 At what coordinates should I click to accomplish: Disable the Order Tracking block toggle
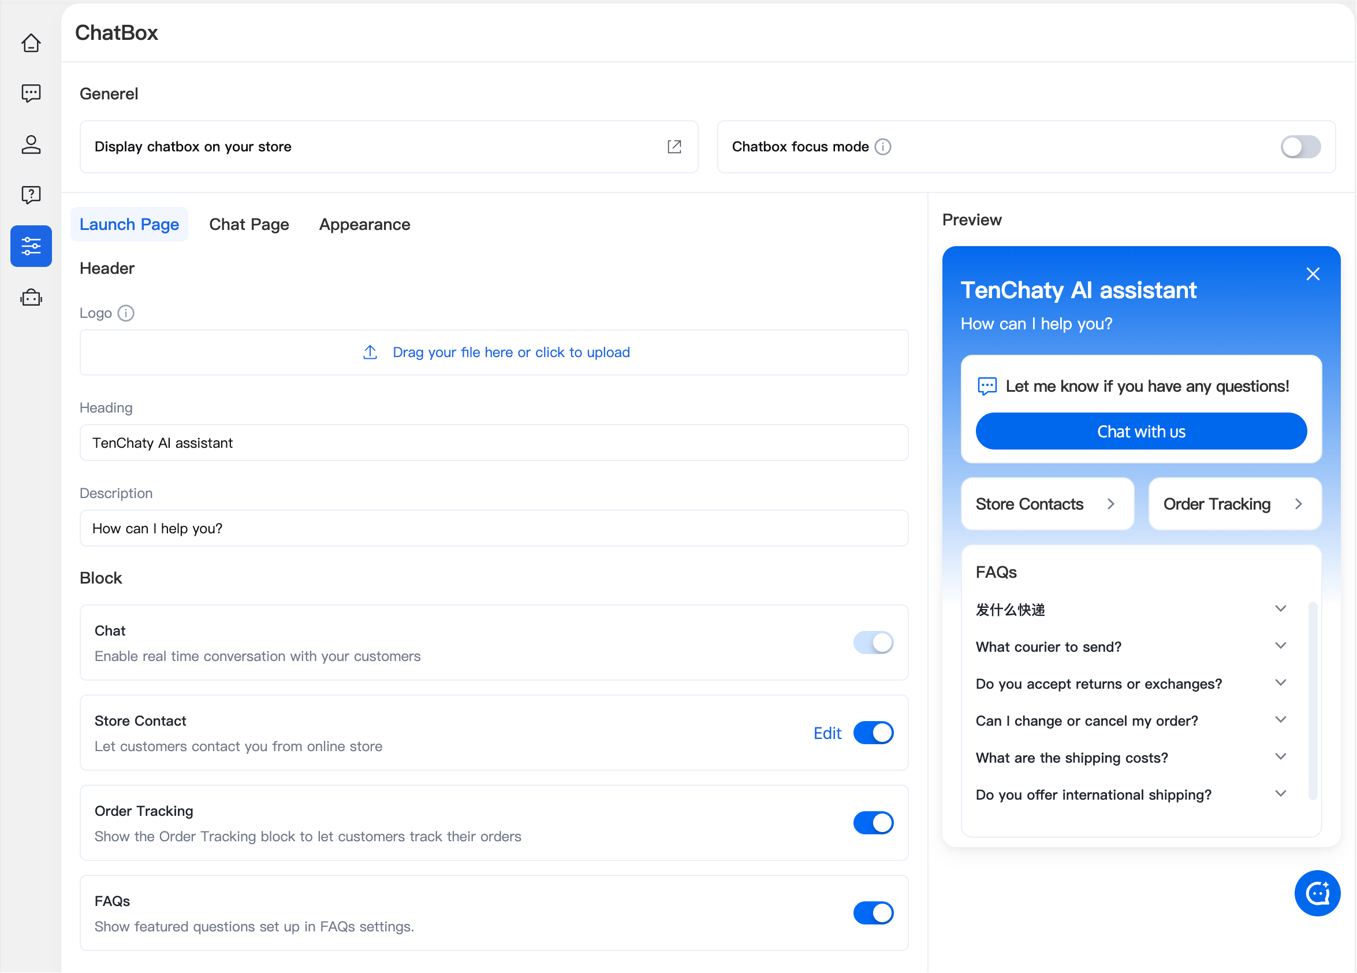click(873, 823)
